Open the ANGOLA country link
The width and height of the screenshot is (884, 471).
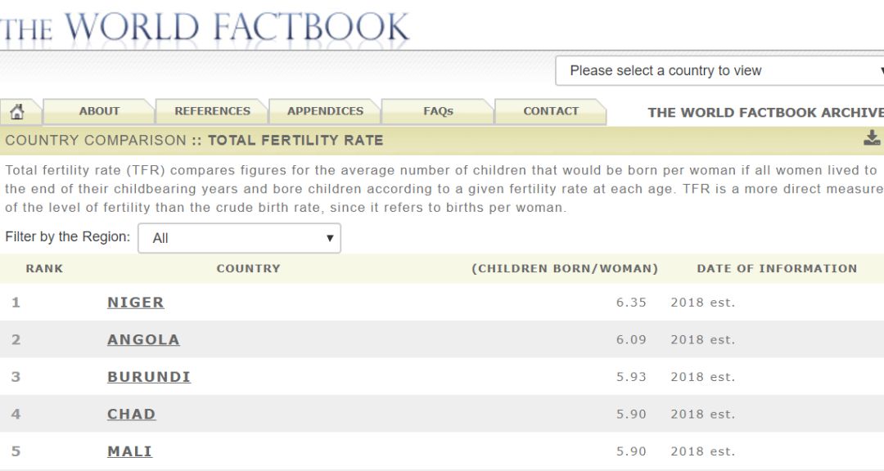(143, 339)
